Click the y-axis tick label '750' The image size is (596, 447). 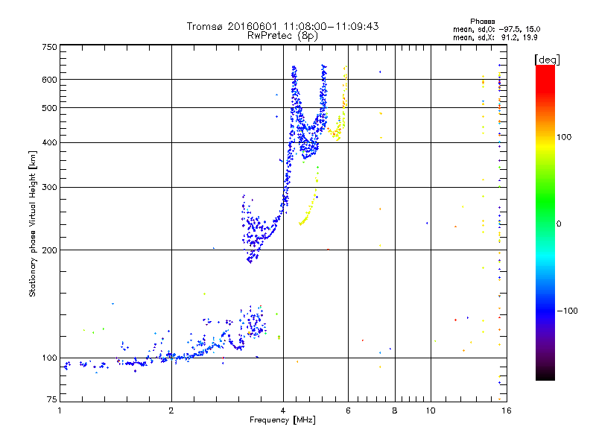click(49, 47)
